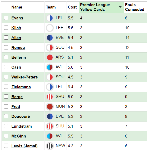The width and height of the screenshot is (148, 150).
Task: Open the Lundstram player link
Action: click(22, 126)
